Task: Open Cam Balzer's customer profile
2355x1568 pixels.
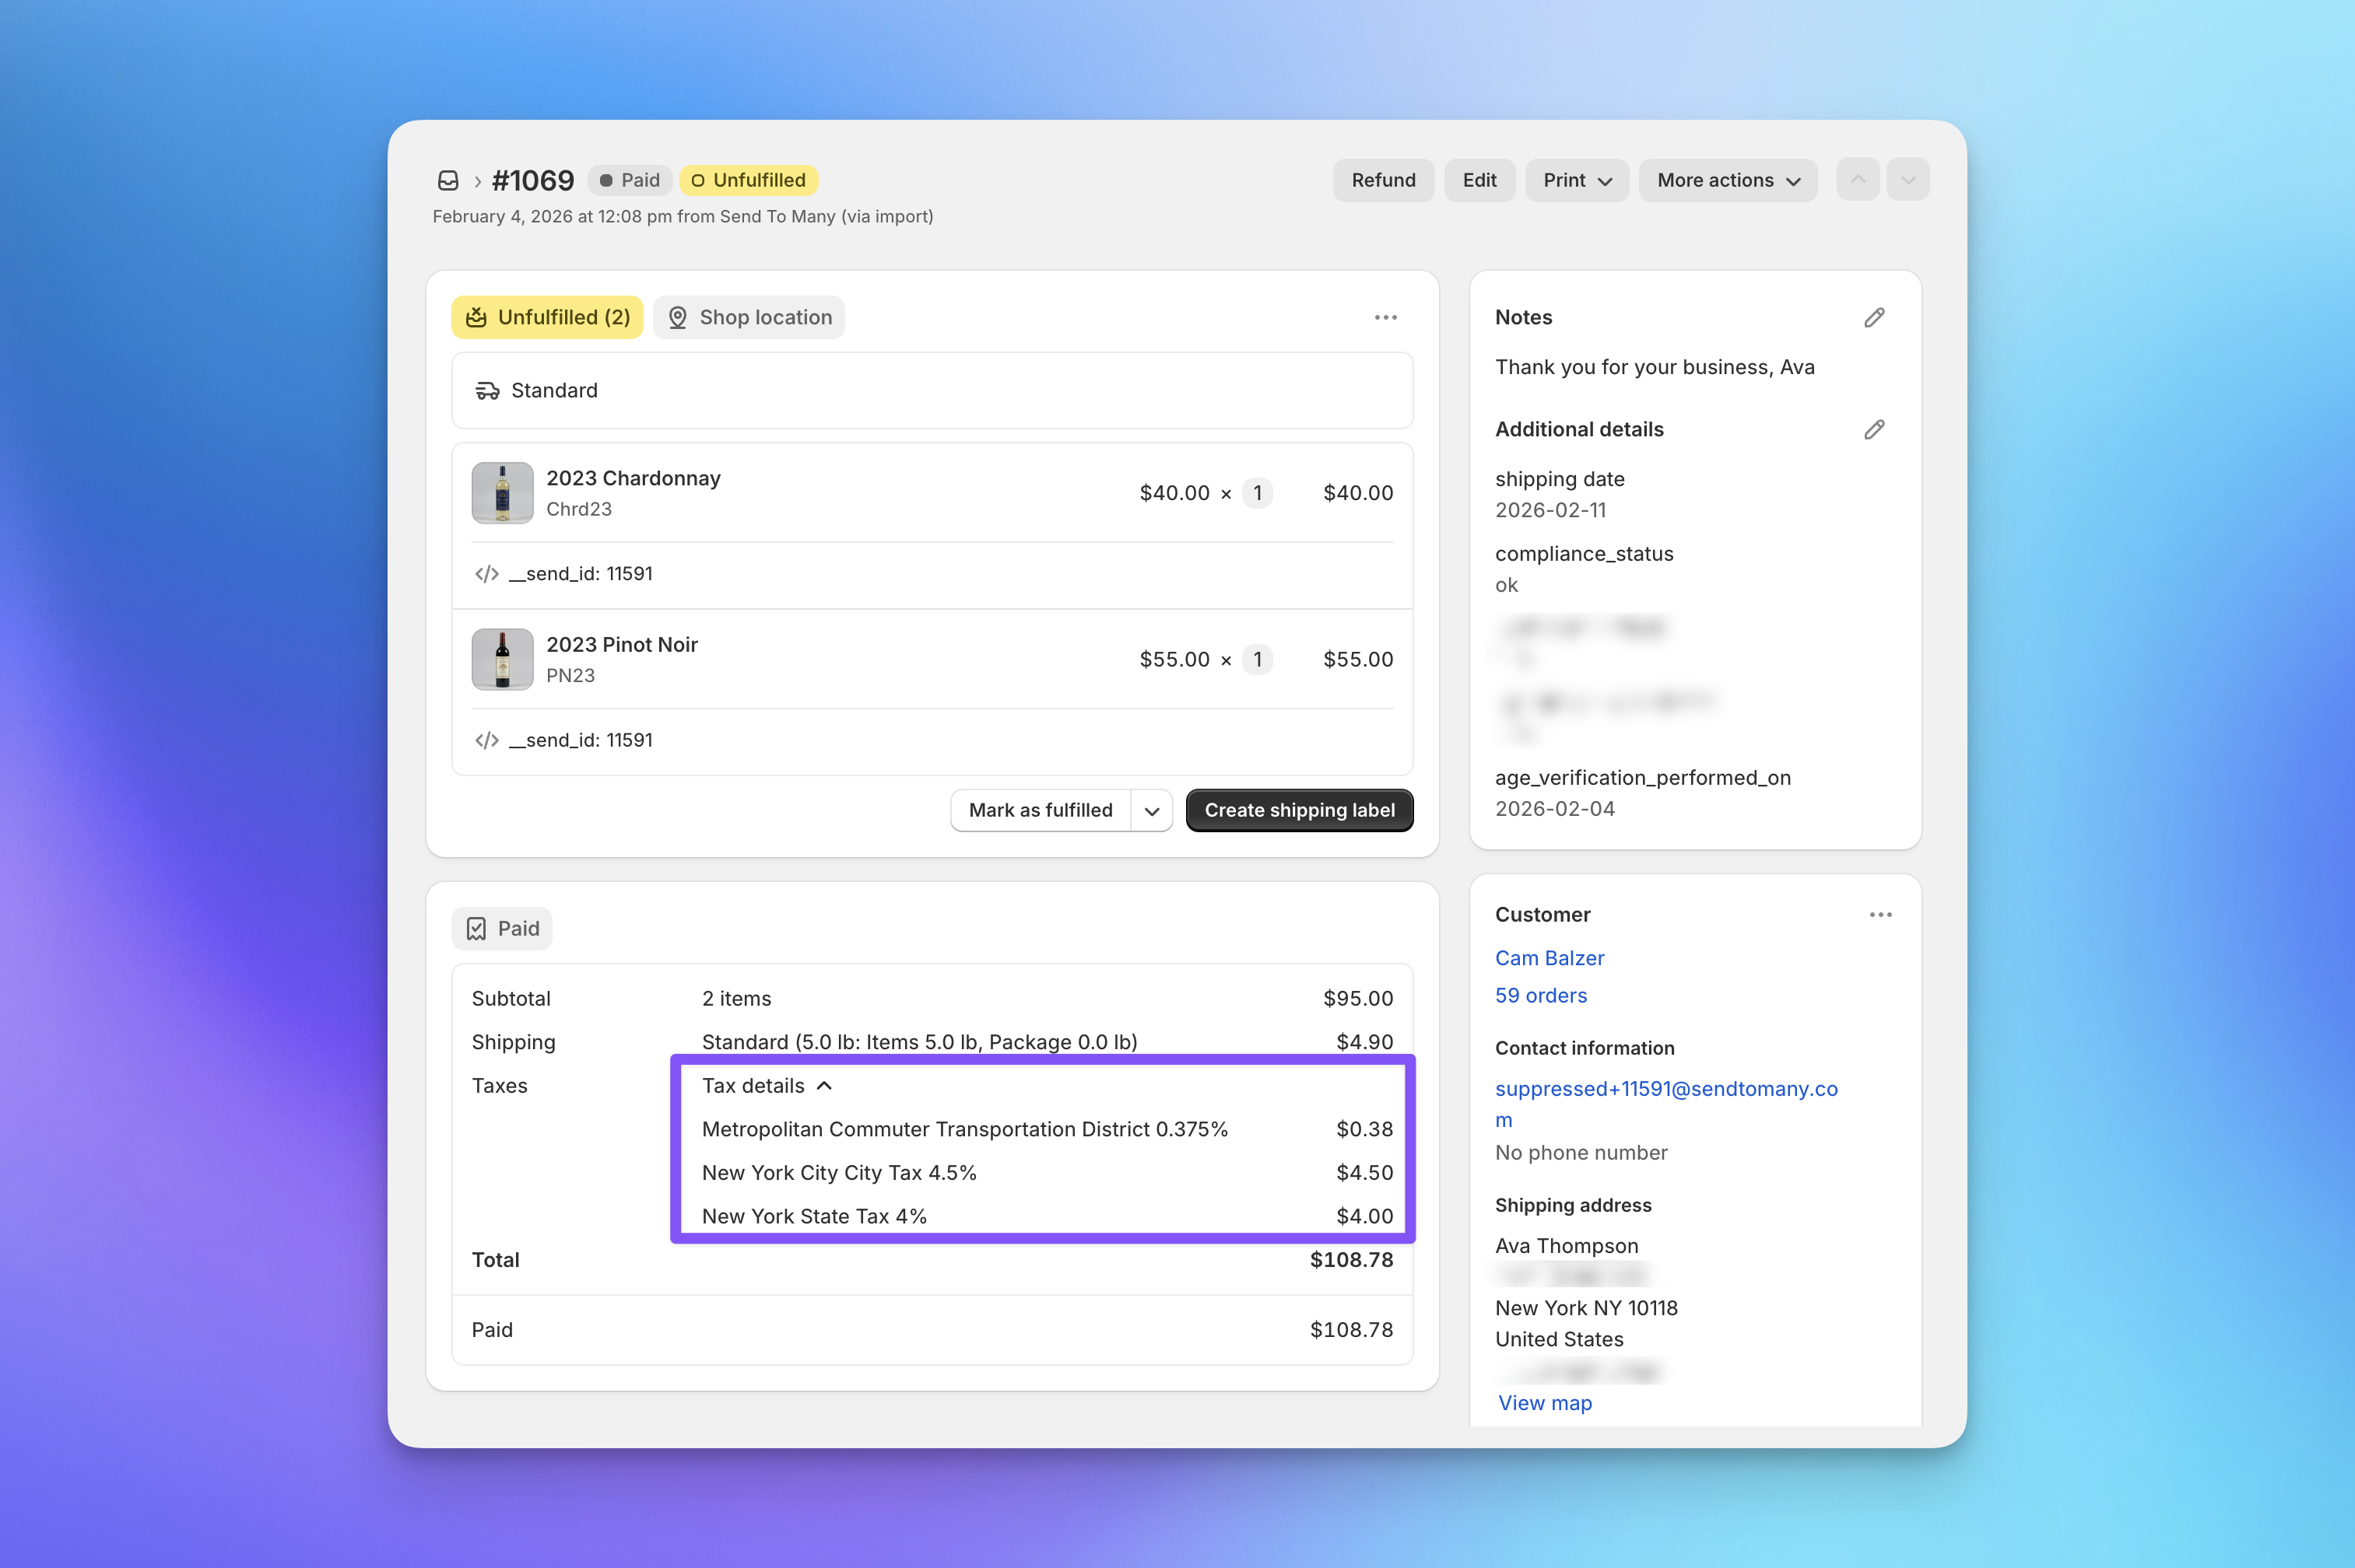Action: (1549, 957)
